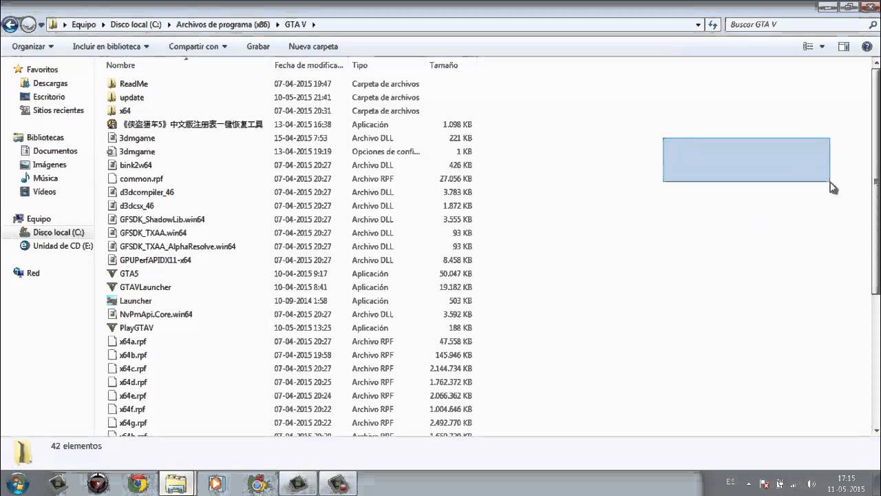Open Sitios recientes in the sidebar

pyautogui.click(x=58, y=110)
